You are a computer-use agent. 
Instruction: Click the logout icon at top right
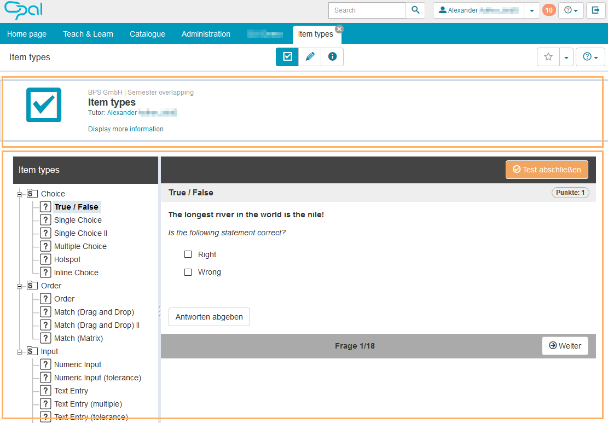tap(595, 10)
